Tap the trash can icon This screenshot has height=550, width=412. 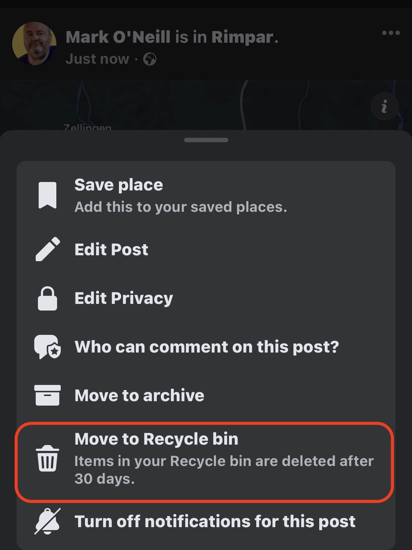[x=47, y=458]
